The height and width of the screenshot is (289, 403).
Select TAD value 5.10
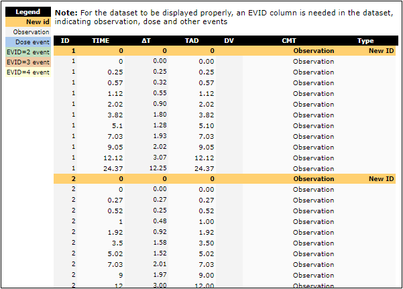click(207, 126)
